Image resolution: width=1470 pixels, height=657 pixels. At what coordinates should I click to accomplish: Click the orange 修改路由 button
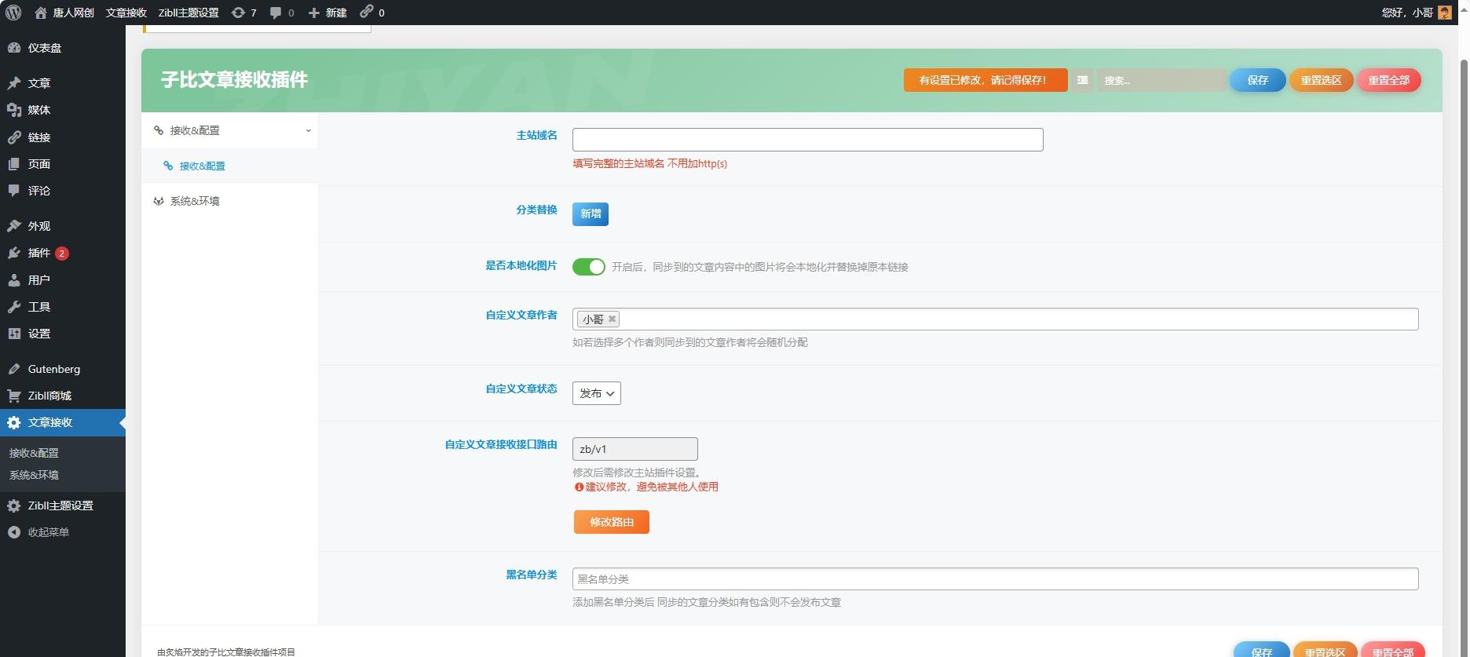tap(611, 522)
